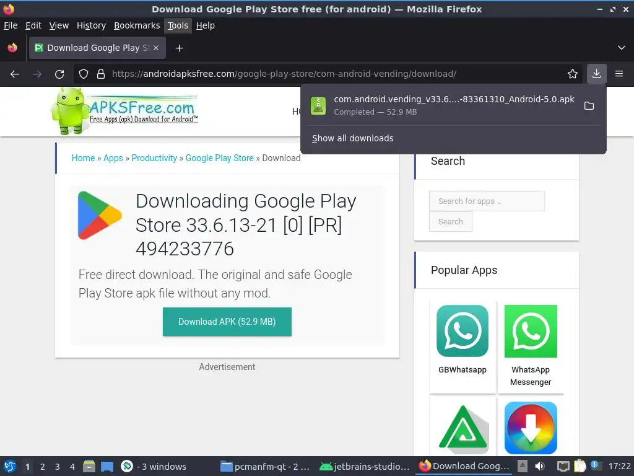Click the green triangle app icon in Popular Apps
The image size is (634, 476).
point(462,428)
